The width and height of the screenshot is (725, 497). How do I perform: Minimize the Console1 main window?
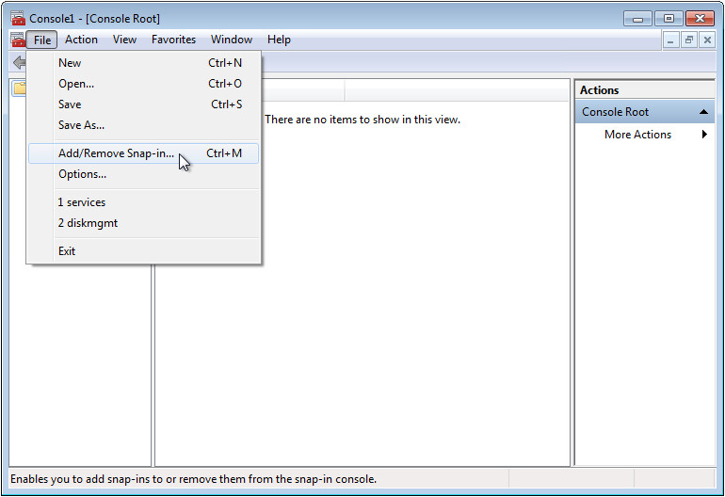pyautogui.click(x=637, y=19)
